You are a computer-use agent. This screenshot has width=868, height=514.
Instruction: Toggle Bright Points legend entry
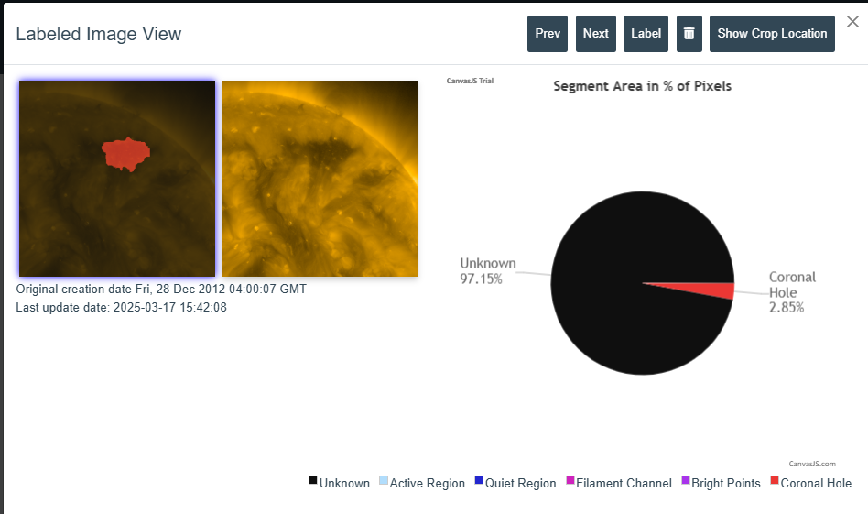(x=721, y=483)
